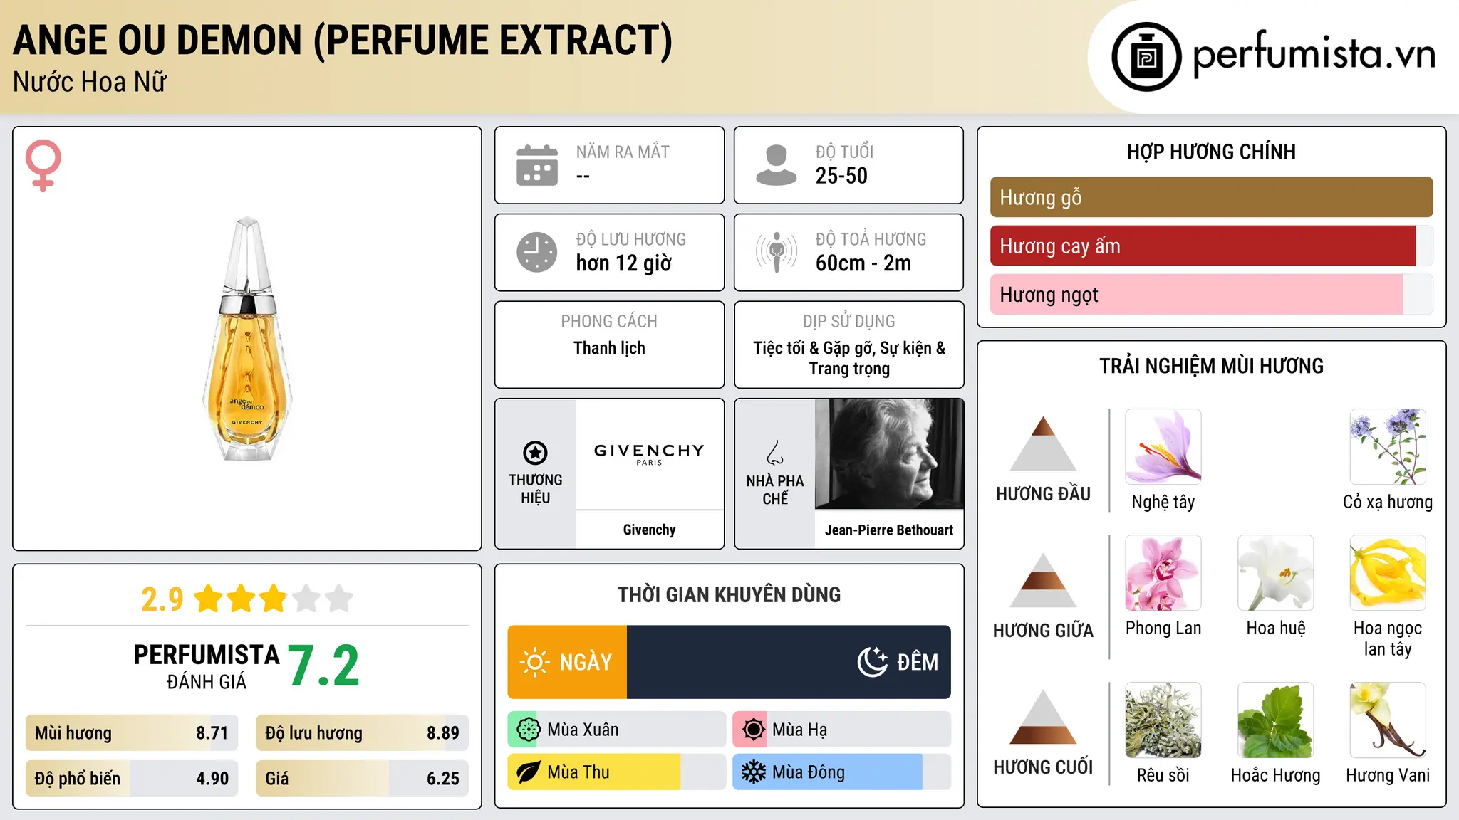Click the 'TRẢI NGHIỆM MÙI HƯƠNG' heading
Viewport: 1459px width, 820px height.
pyautogui.click(x=1211, y=366)
